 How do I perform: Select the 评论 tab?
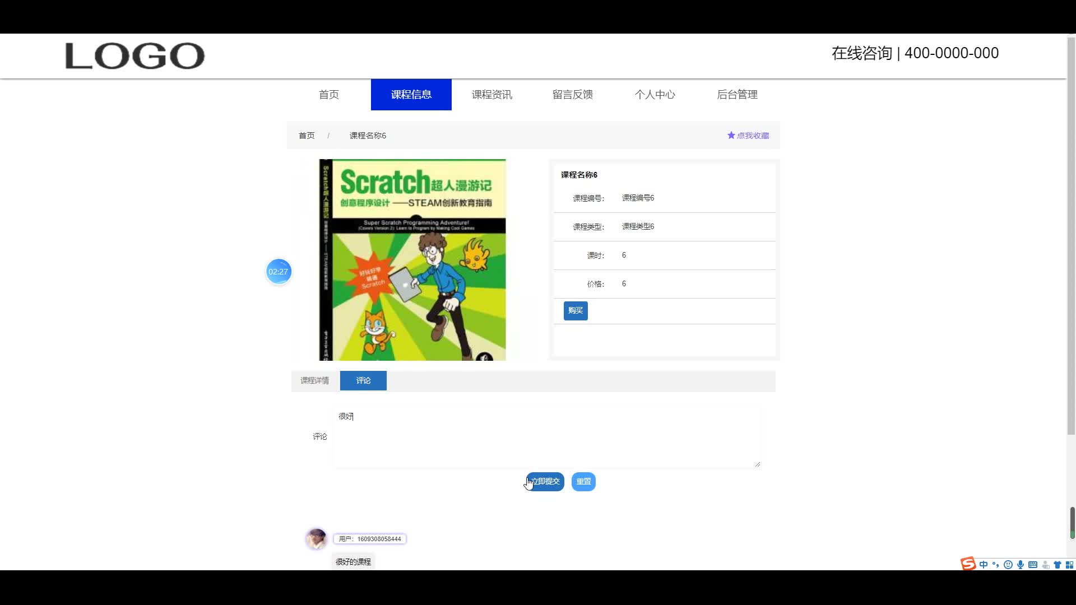click(x=363, y=380)
